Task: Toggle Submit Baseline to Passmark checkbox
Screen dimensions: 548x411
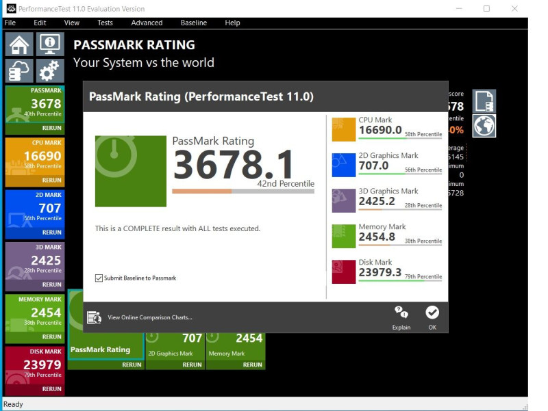Action: tap(99, 278)
